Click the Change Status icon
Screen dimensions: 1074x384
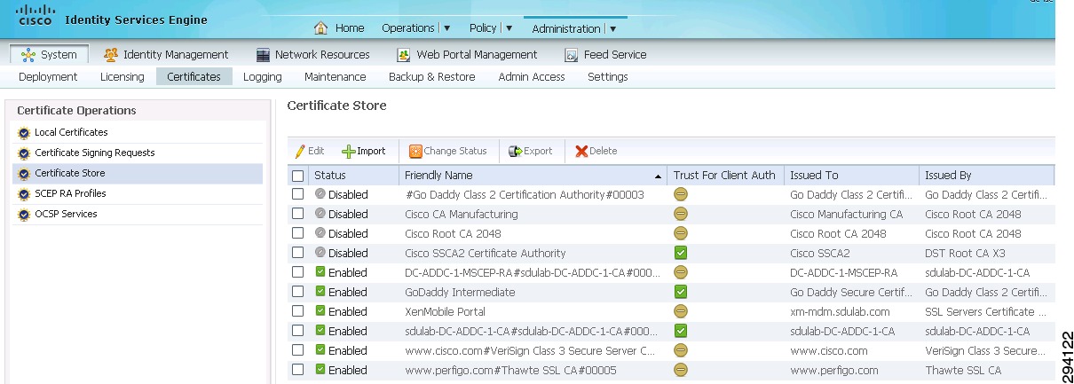[415, 152]
